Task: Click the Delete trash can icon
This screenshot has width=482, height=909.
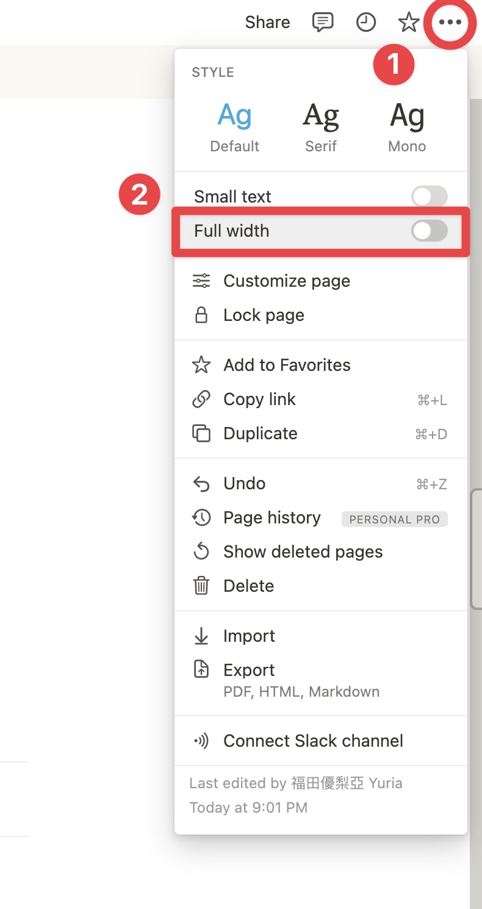Action: (x=201, y=586)
